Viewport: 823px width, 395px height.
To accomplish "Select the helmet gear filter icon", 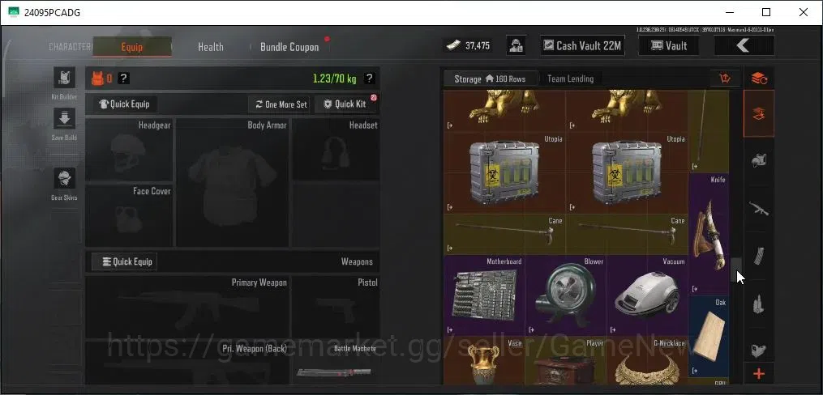I will (759, 161).
